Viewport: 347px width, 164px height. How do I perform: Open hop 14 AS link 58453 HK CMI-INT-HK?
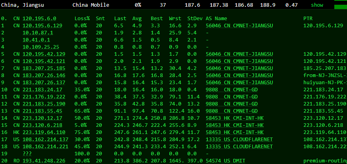point(235,118)
